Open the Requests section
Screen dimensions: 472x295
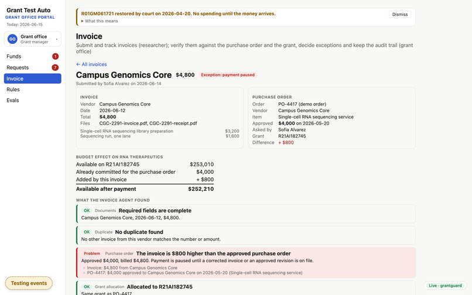point(33,67)
